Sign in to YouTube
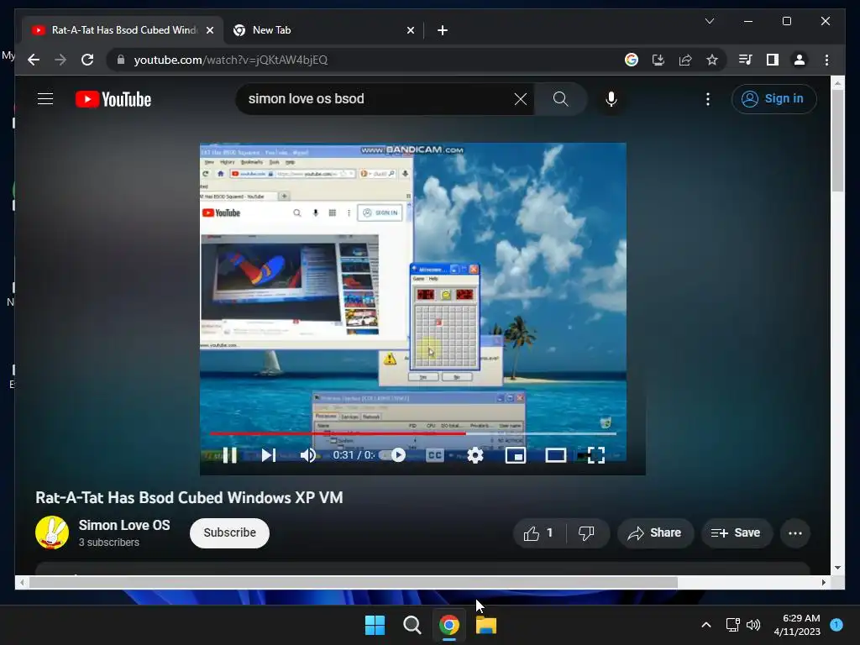Image resolution: width=860 pixels, height=645 pixels. pos(773,99)
